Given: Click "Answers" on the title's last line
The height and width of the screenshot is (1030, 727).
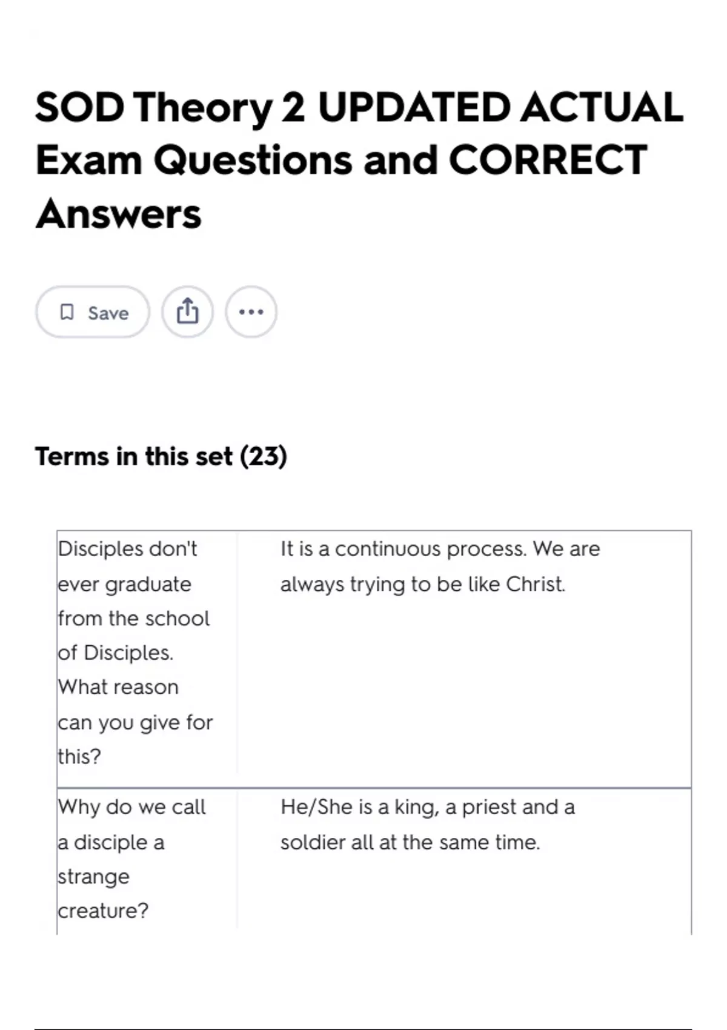Looking at the screenshot, I should pyautogui.click(x=119, y=214).
